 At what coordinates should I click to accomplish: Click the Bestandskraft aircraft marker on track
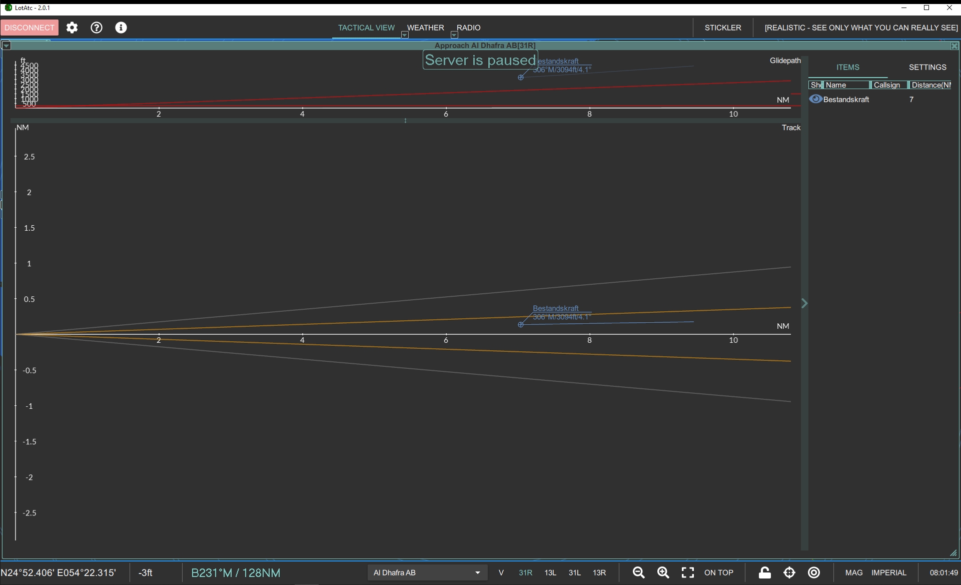click(x=521, y=325)
